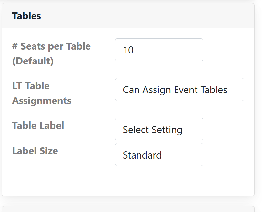The height and width of the screenshot is (212, 262).
Task: Click the 'LT Table' label text
Action: (31, 86)
